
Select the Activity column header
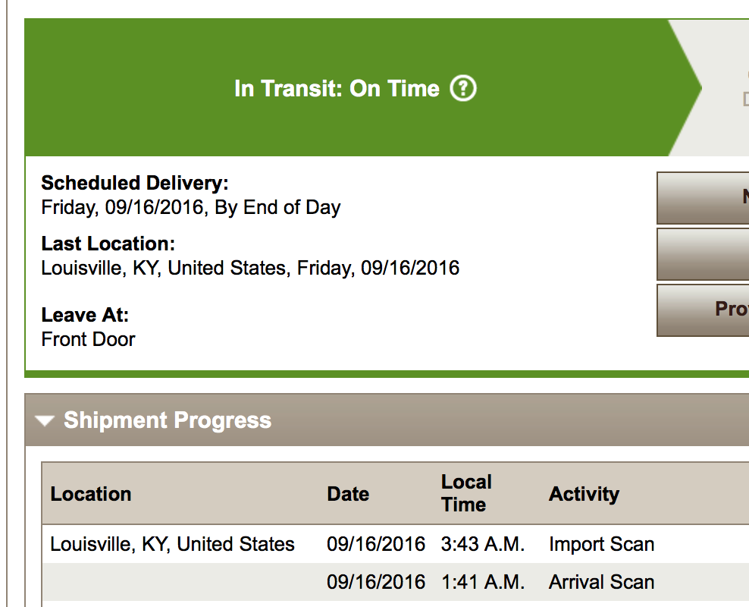[x=584, y=494]
